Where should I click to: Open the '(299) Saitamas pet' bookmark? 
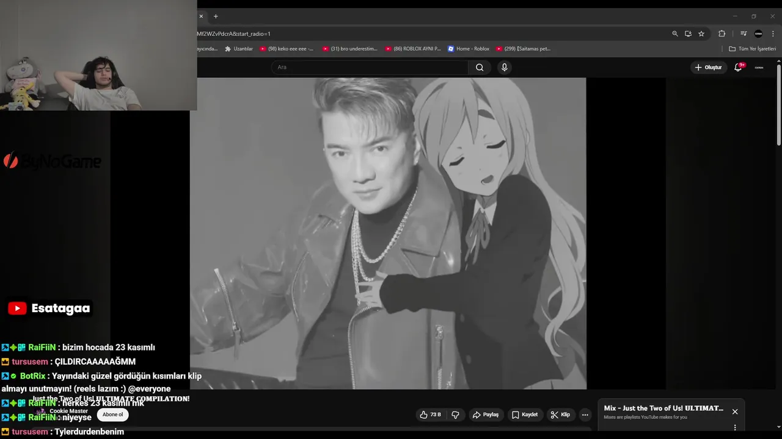click(524, 49)
